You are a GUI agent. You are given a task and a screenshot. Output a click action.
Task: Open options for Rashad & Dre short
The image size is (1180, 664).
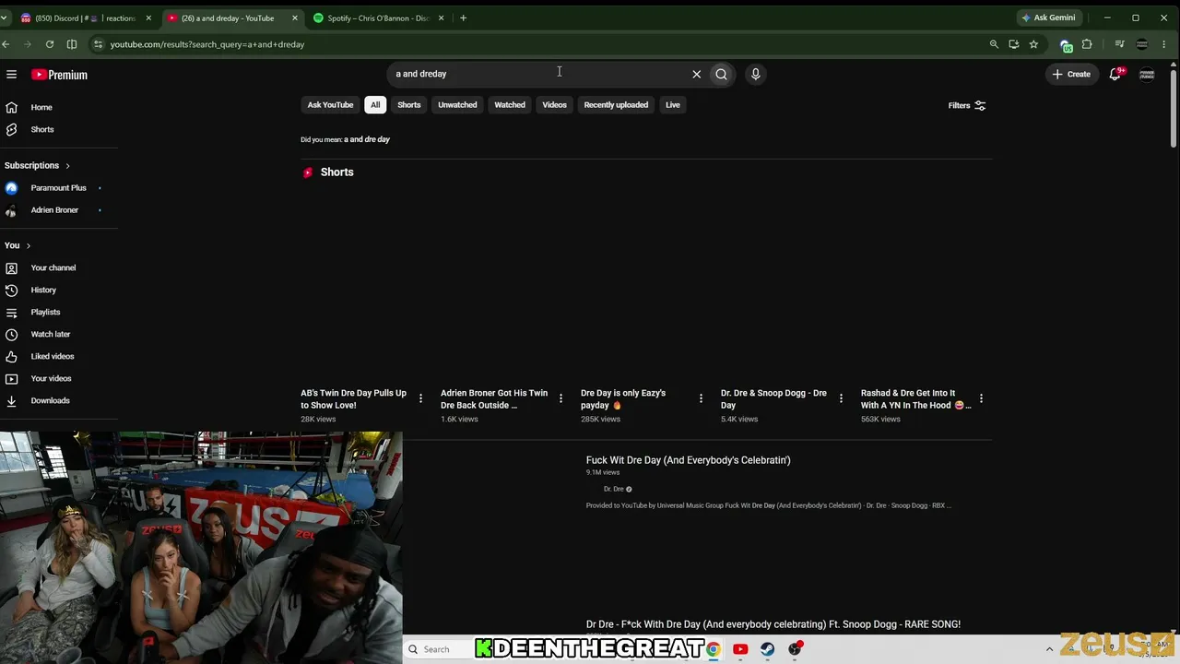[x=981, y=398]
